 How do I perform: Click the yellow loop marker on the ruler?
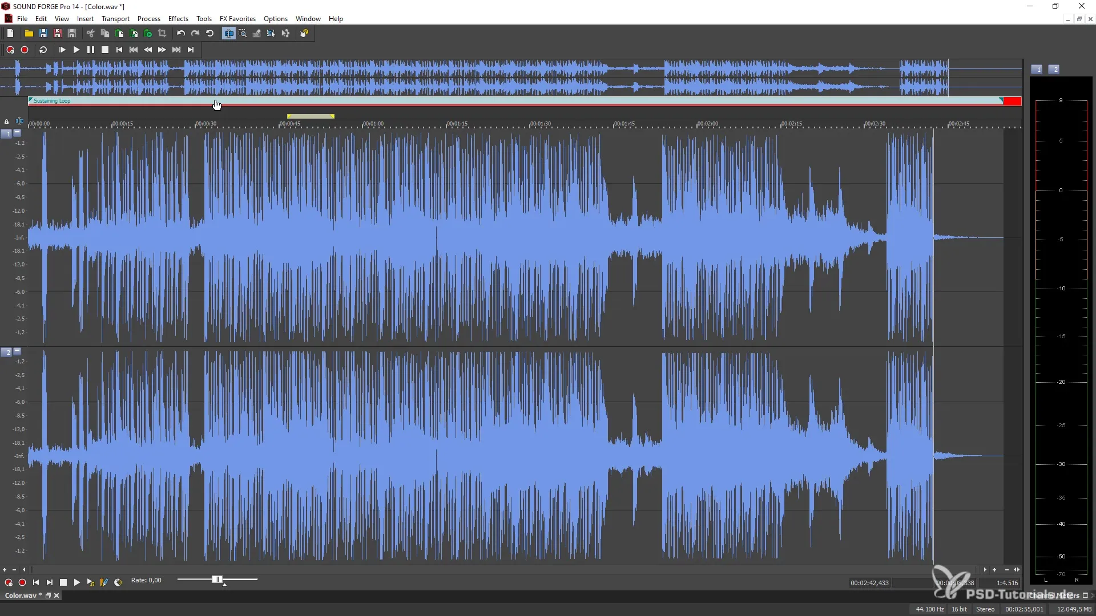click(311, 116)
